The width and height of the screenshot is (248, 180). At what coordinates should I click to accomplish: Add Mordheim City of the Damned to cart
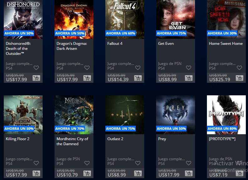pos(87,173)
